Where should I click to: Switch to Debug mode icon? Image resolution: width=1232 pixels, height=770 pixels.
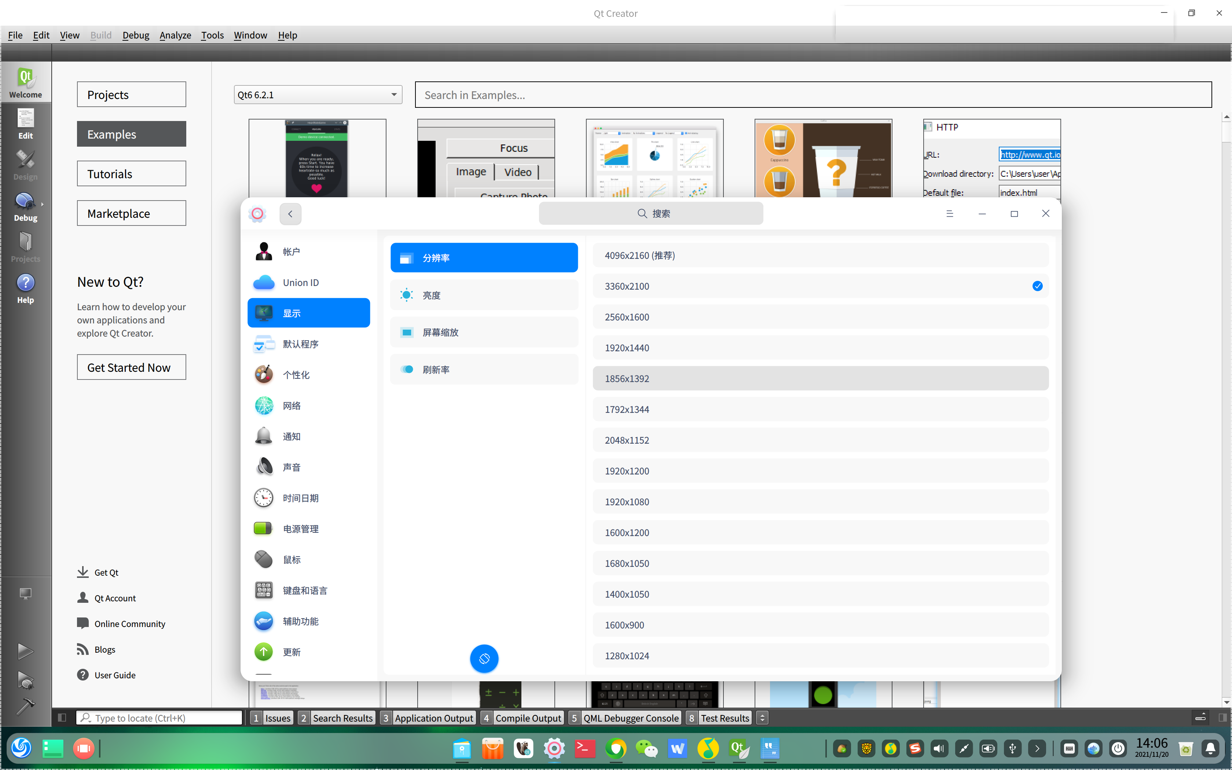25,206
